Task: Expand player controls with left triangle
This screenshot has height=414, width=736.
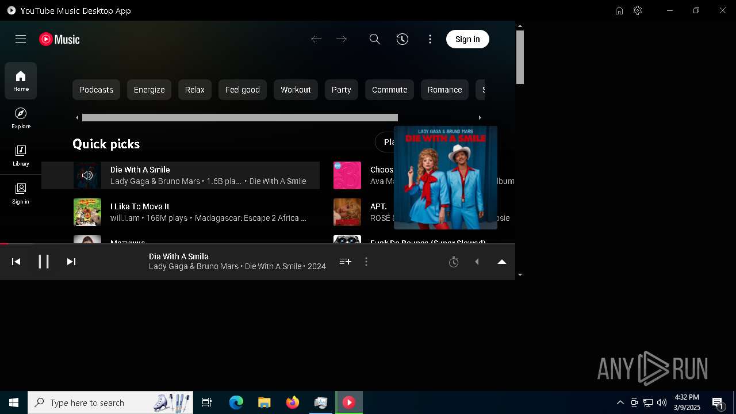Action: pyautogui.click(x=477, y=262)
